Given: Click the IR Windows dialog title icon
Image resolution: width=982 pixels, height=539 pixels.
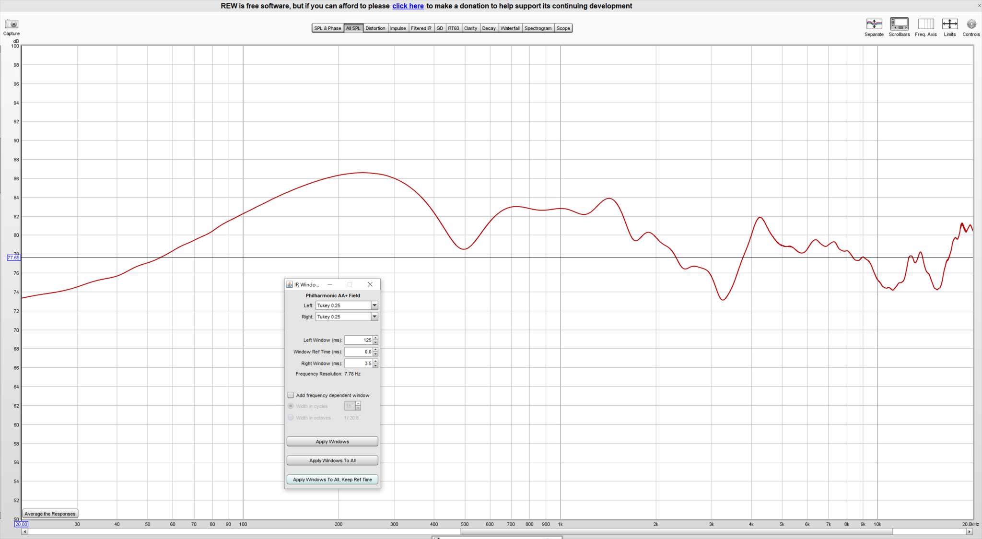Looking at the screenshot, I should 290,284.
